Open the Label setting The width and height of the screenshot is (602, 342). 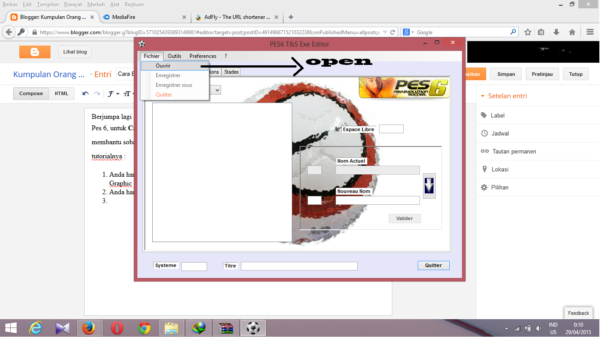[x=498, y=115]
